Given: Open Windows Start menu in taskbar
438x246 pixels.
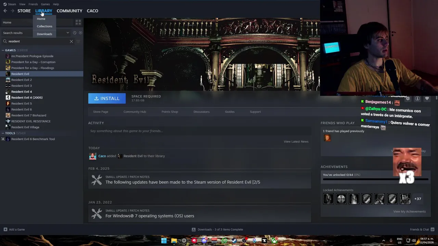Looking at the screenshot, I should coord(164,241).
